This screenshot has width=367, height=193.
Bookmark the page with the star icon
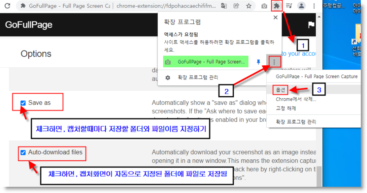pos(249,6)
